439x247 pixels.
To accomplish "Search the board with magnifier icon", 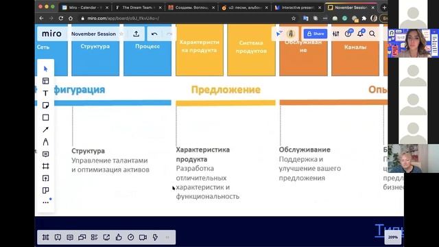I will (x=372, y=34).
